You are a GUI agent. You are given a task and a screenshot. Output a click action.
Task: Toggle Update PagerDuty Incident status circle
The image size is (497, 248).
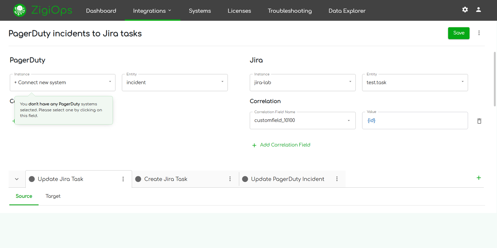[x=245, y=179]
